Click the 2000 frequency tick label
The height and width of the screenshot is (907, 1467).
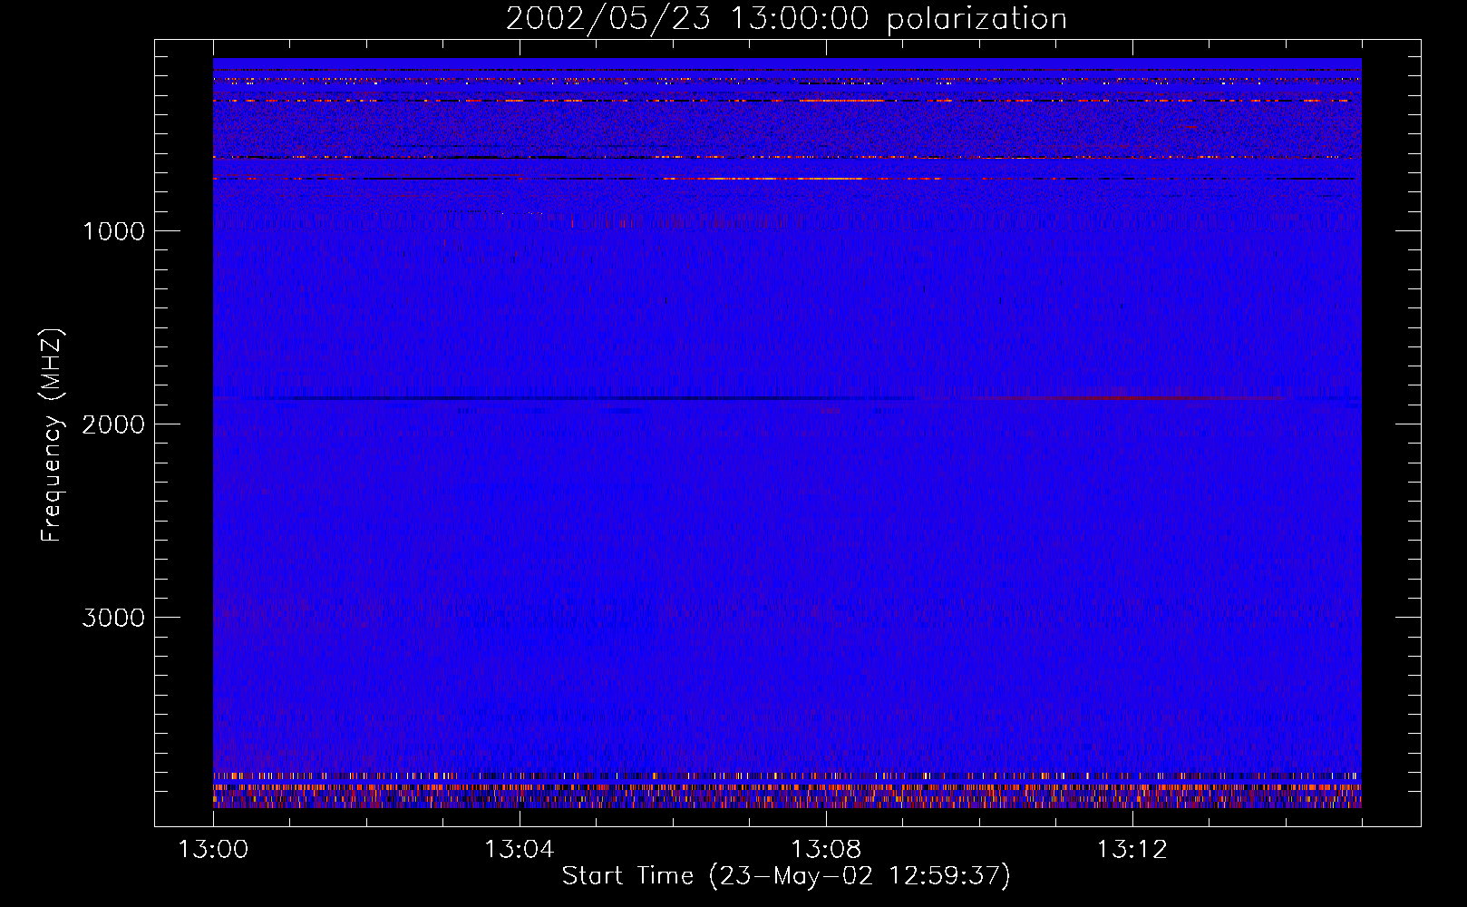click(x=113, y=424)
